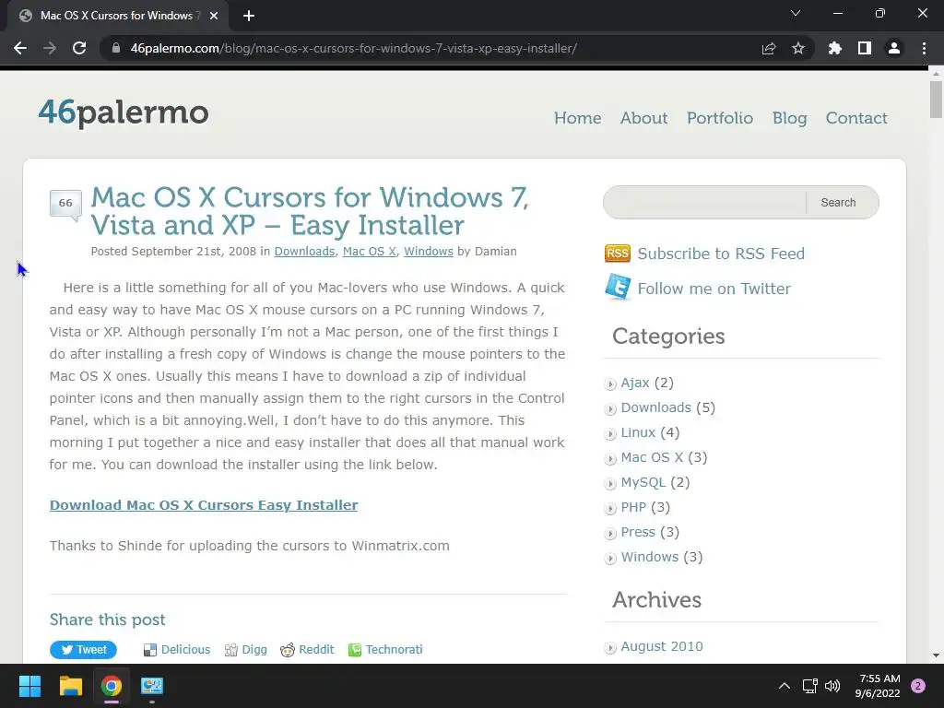Open the Downloads tag in post meta
944x708 pixels.
[x=304, y=251]
